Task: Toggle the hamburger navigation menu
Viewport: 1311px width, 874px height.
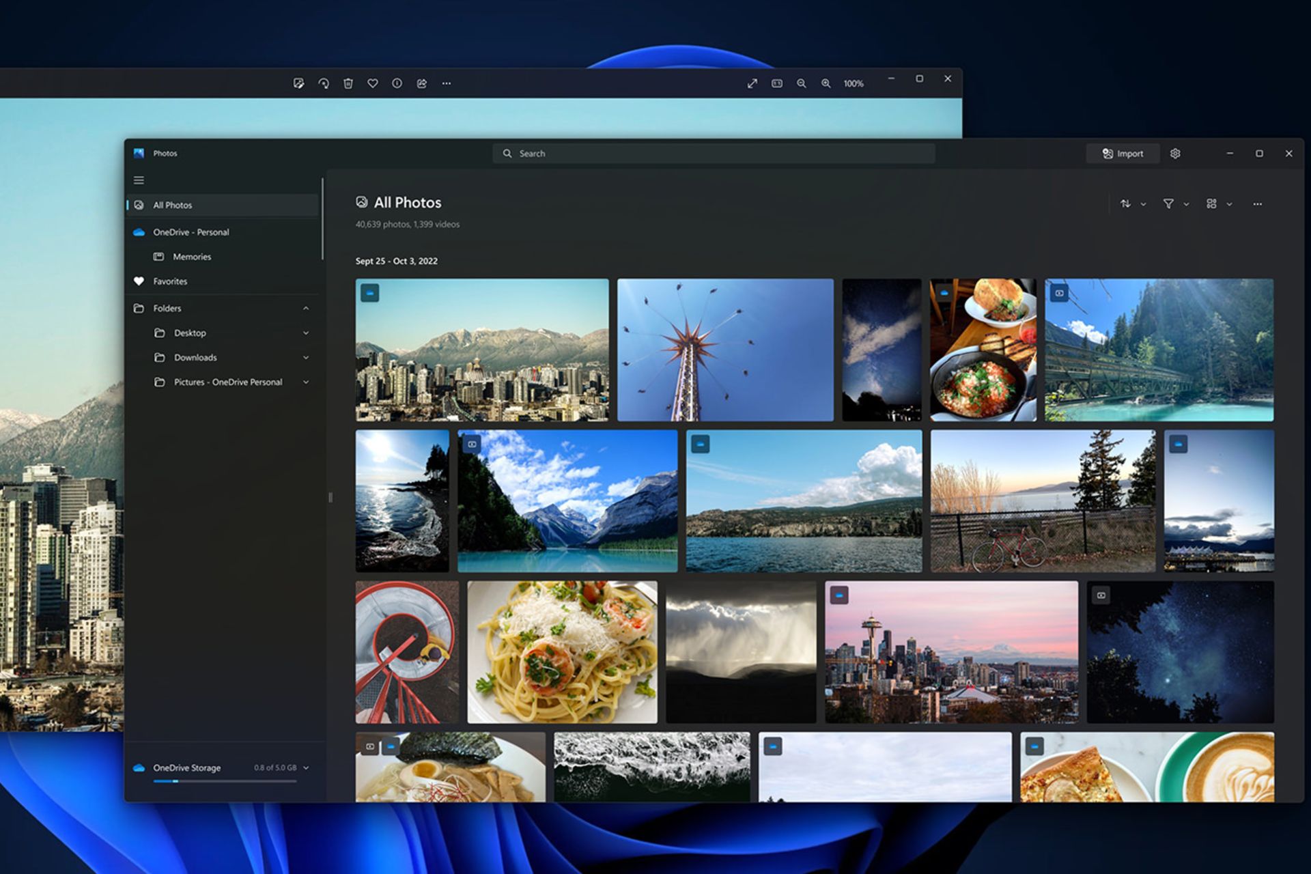Action: click(x=139, y=180)
